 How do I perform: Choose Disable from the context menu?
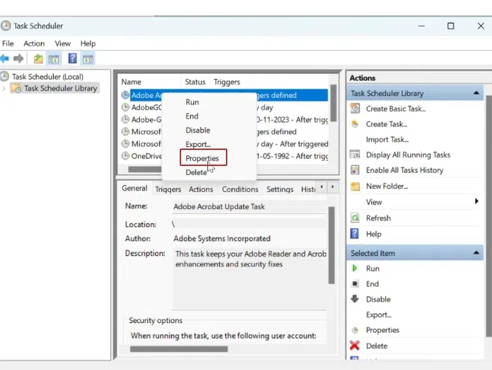209,130
